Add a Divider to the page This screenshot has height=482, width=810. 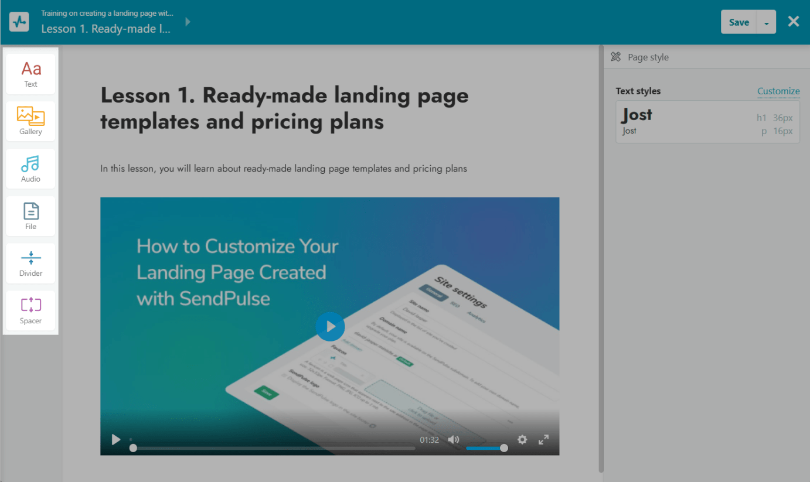(x=30, y=263)
